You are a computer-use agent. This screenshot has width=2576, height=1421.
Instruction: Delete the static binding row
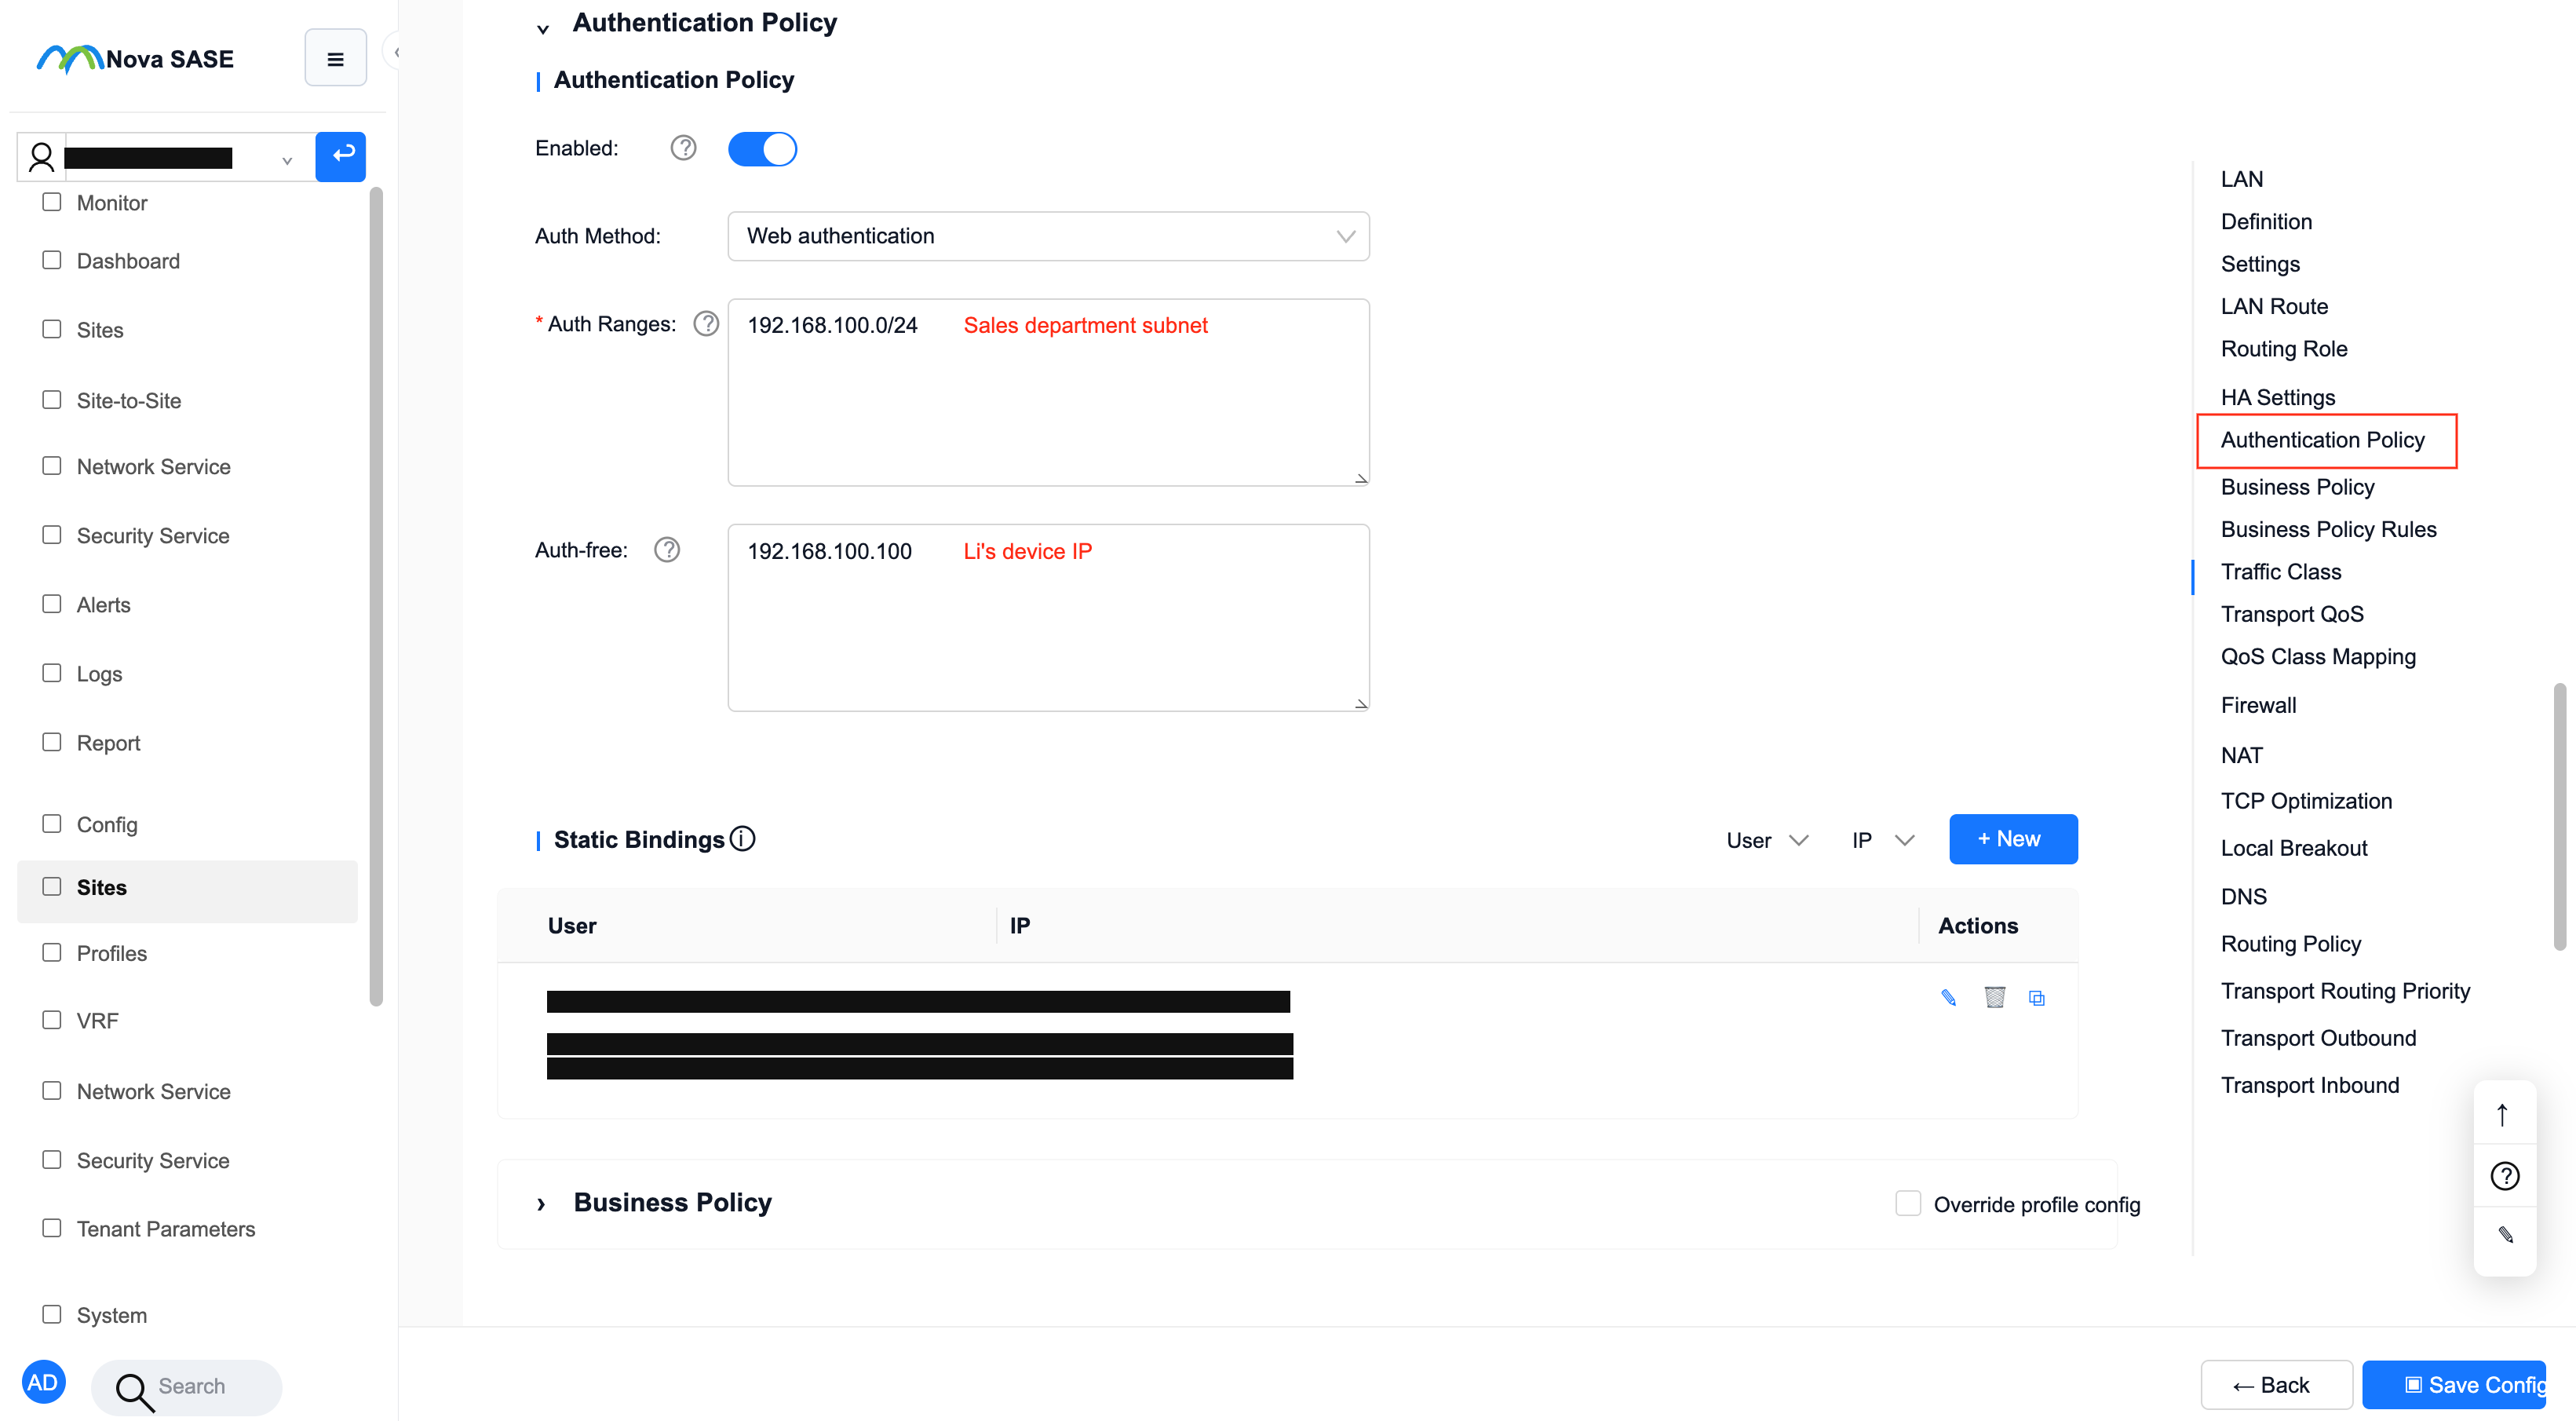pyautogui.click(x=1994, y=997)
